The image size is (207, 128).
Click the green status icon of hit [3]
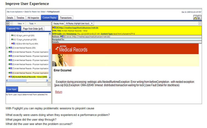click(9, 52)
